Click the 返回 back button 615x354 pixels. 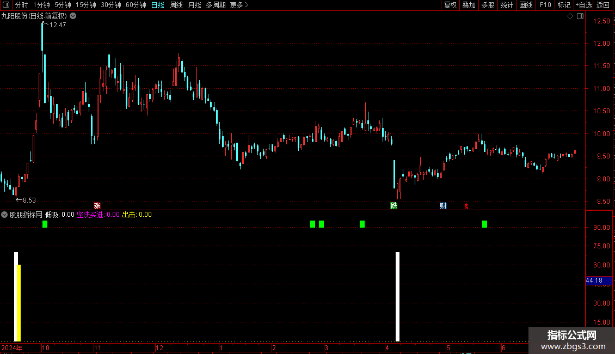coord(603,5)
